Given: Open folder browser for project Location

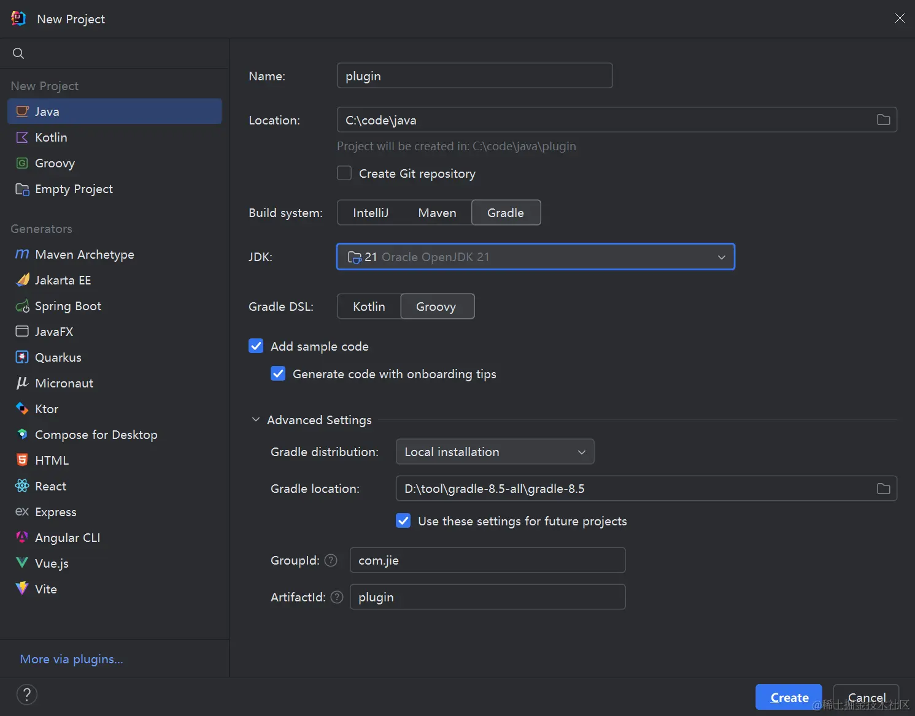Looking at the screenshot, I should click(883, 120).
